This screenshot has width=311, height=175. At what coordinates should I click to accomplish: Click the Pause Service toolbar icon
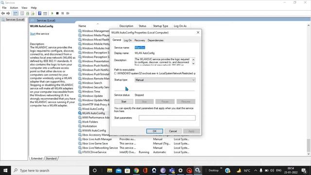click(63, 13)
